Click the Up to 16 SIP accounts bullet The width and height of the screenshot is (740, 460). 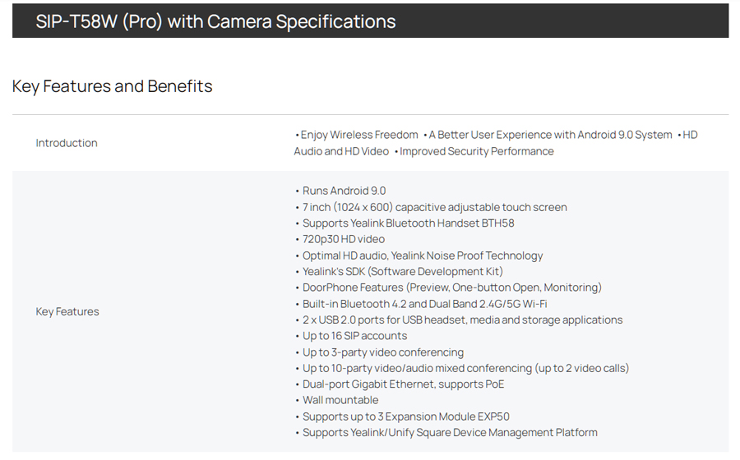pos(354,336)
